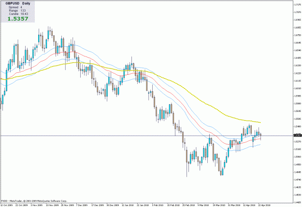The height and width of the screenshot is (207, 302).
Task: Click the 1.6330 price axis label
Action: (298, 66)
